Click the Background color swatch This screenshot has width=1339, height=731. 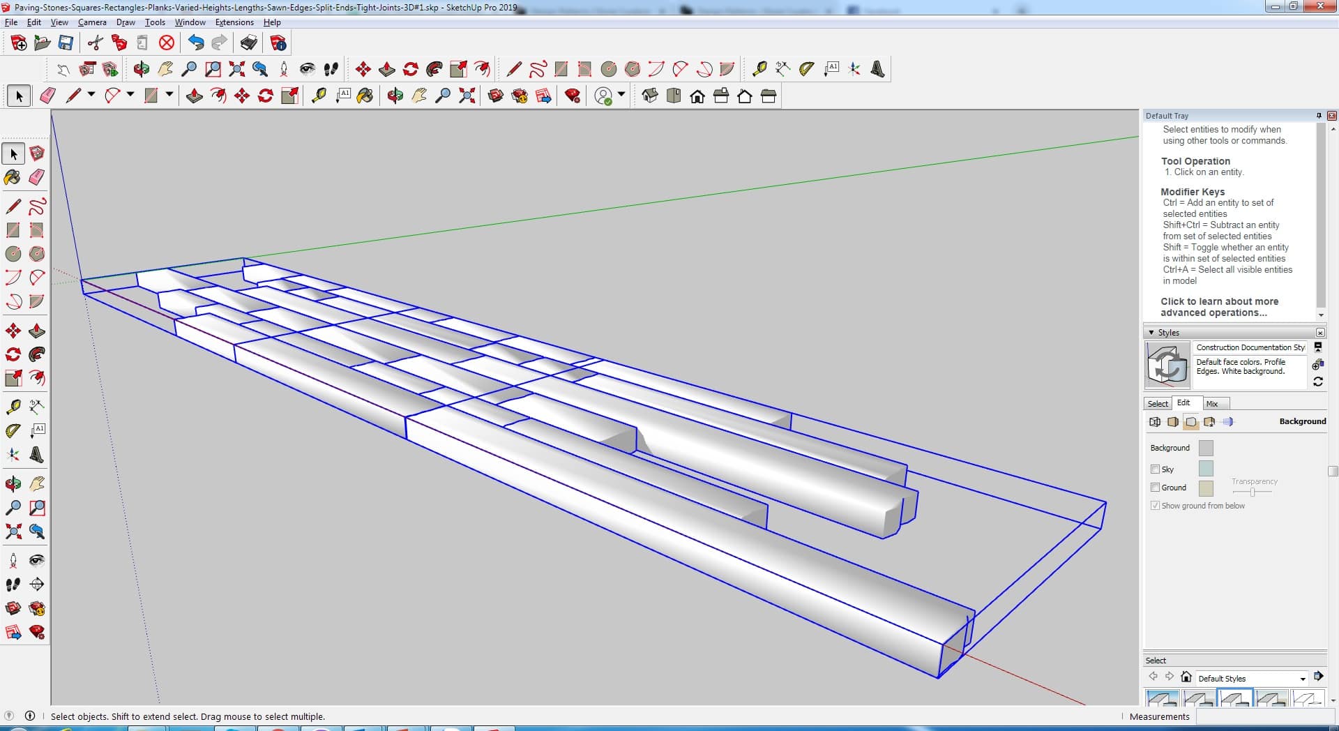click(x=1205, y=448)
